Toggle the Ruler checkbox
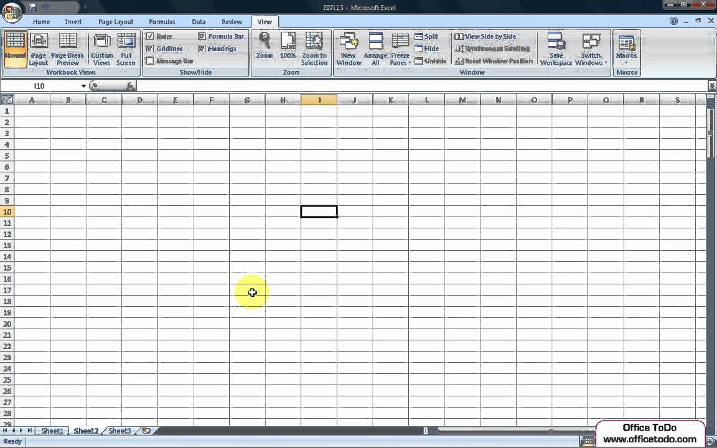This screenshot has height=448, width=717. (149, 36)
